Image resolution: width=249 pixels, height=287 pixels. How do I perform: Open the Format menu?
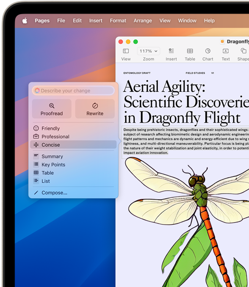pos(118,21)
